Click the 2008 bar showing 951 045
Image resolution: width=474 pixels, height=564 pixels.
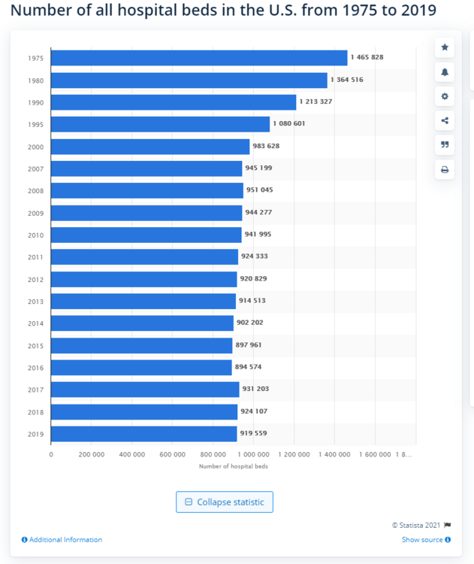click(147, 191)
